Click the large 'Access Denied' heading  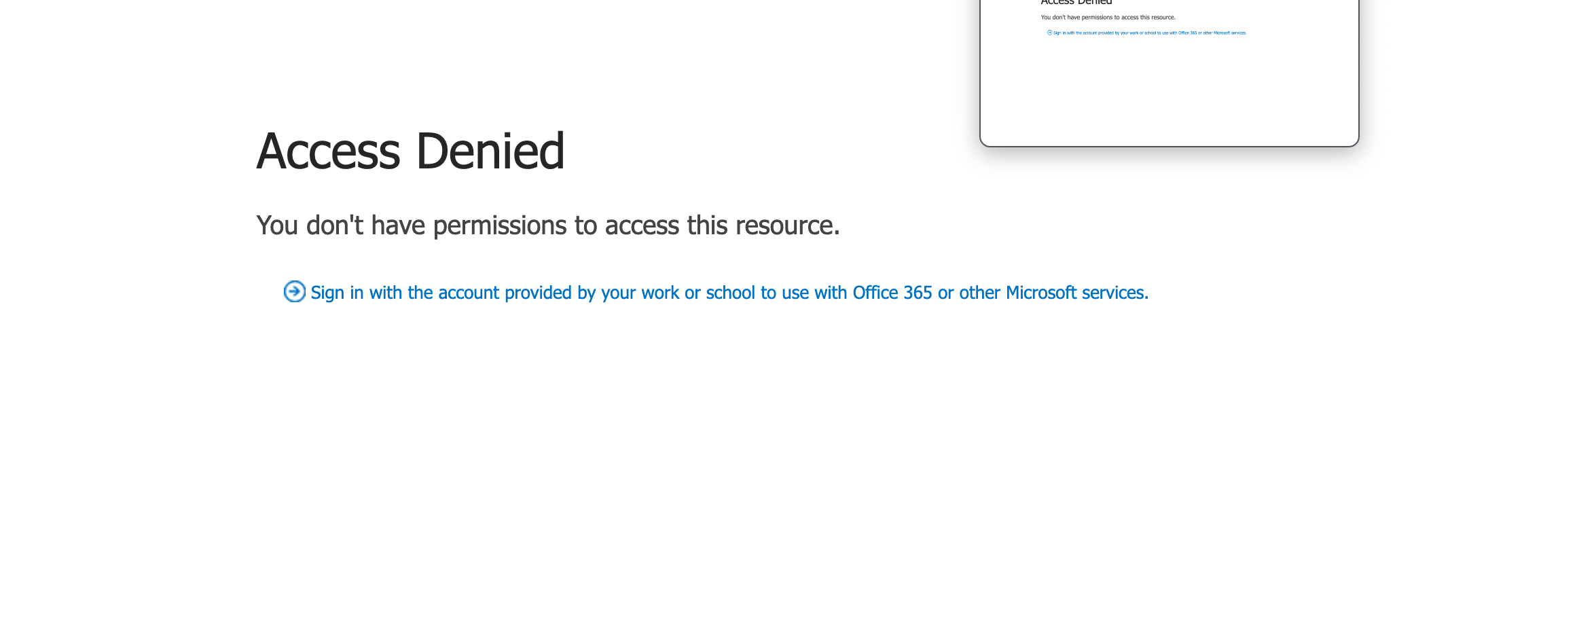pyautogui.click(x=410, y=151)
